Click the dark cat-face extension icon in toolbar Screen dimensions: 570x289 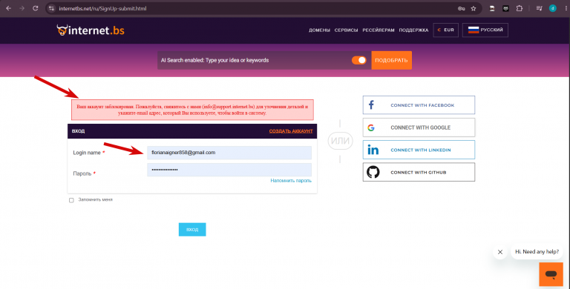[x=505, y=8]
